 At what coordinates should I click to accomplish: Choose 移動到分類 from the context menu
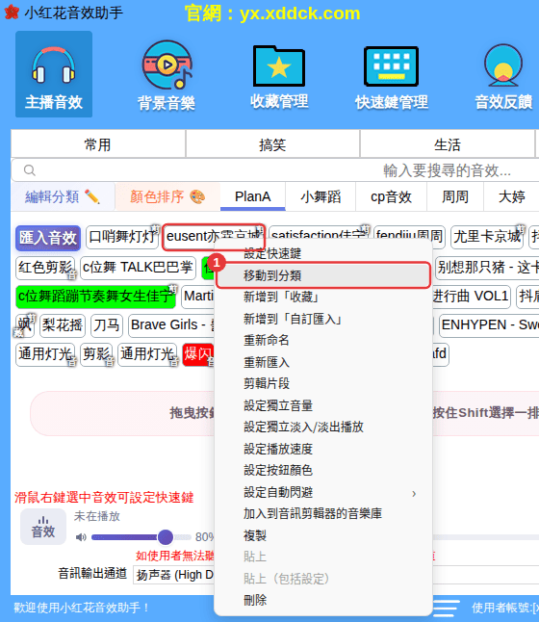click(x=322, y=275)
